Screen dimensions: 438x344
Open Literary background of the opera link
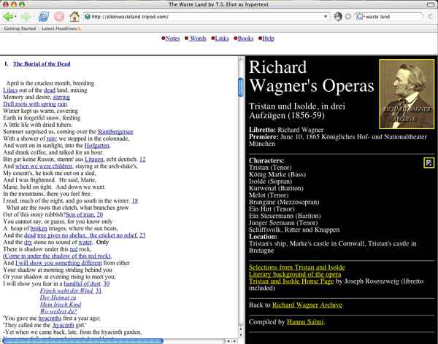(295, 274)
